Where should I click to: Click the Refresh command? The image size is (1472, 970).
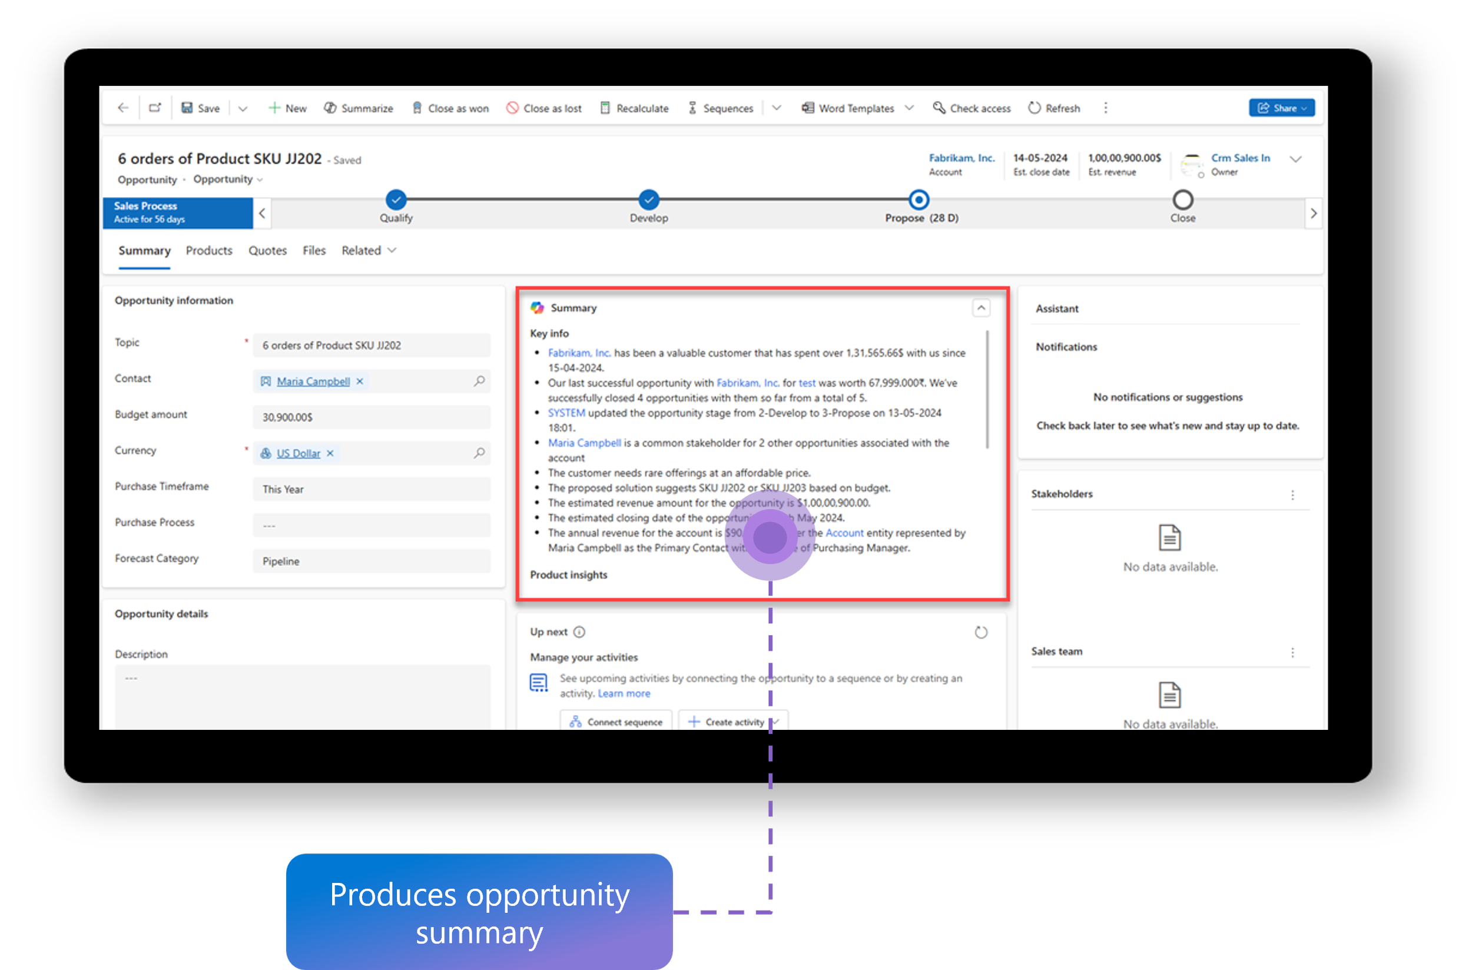point(1054,108)
